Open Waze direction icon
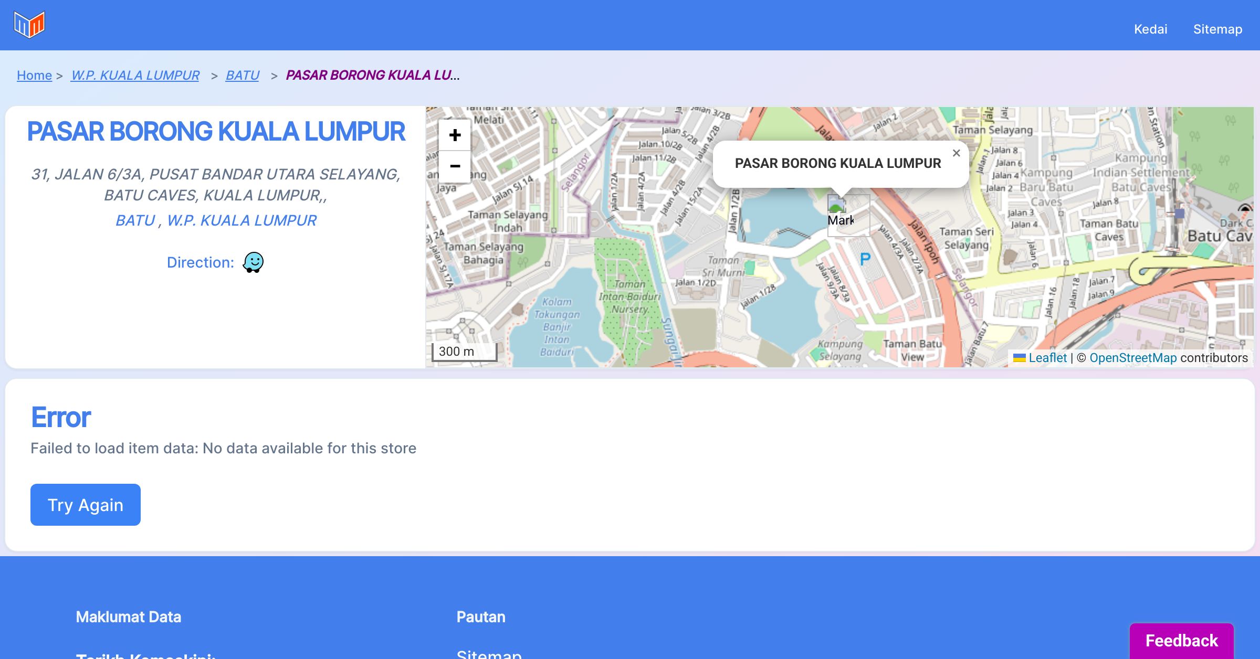 tap(253, 262)
